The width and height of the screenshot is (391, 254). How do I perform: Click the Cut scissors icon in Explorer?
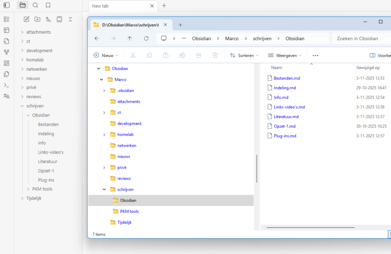point(132,55)
